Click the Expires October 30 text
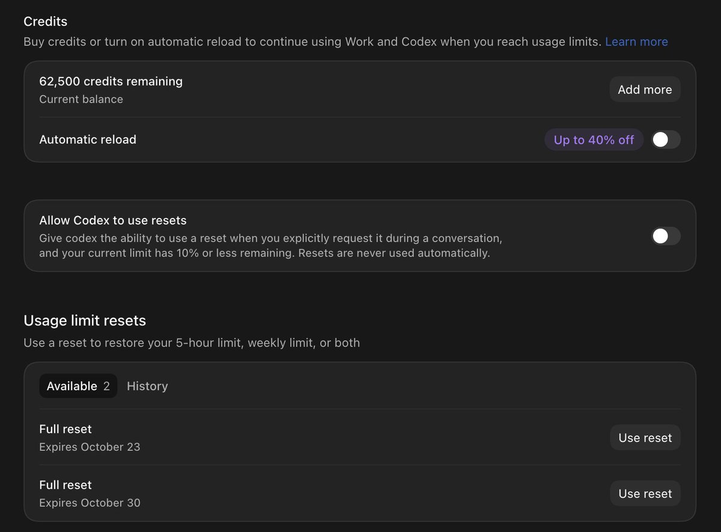721x532 pixels. [x=90, y=503]
